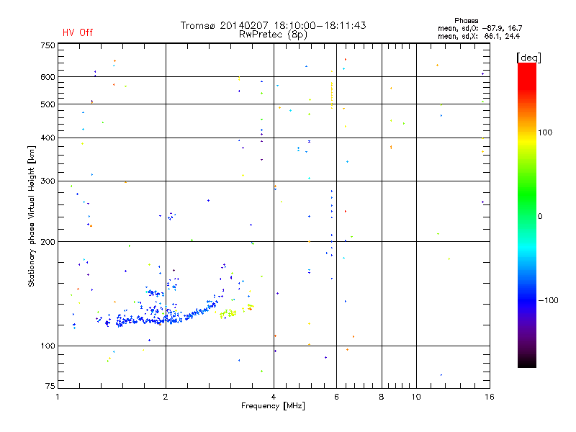Click the x-axis label '4'

click(274, 397)
